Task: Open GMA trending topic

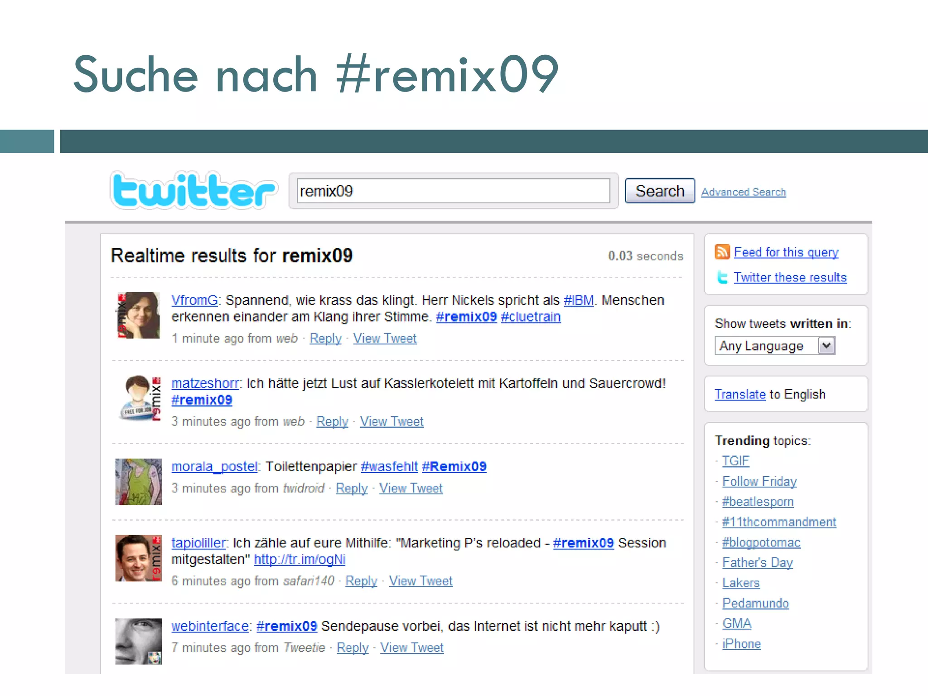Action: [x=737, y=624]
